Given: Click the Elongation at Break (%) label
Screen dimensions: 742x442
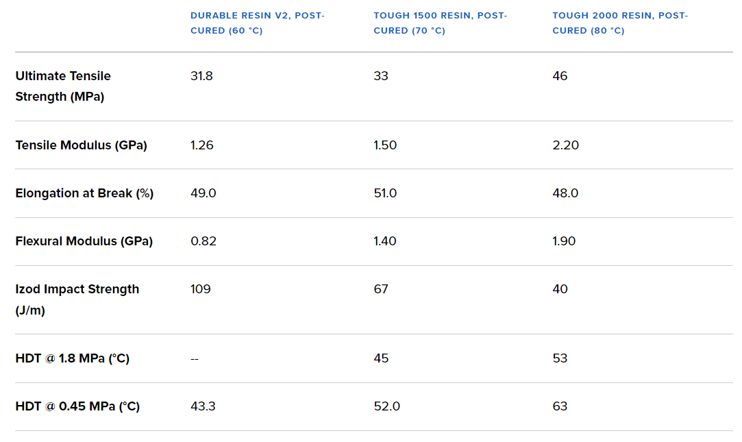Looking at the screenshot, I should (x=84, y=193).
